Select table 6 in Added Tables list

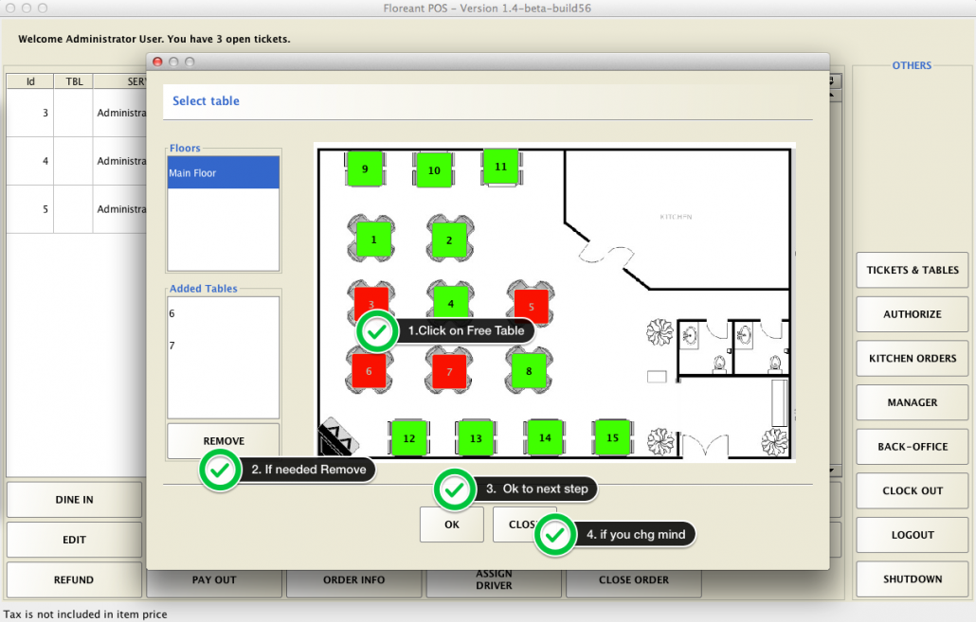[x=224, y=313]
